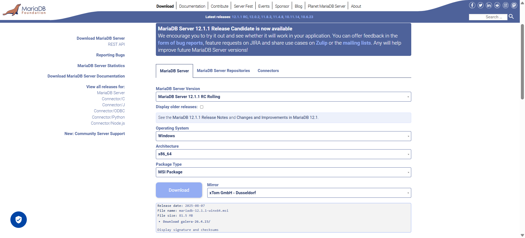Open the Mastodon social icon
Image resolution: width=525 pixels, height=238 pixels.
click(514, 5)
